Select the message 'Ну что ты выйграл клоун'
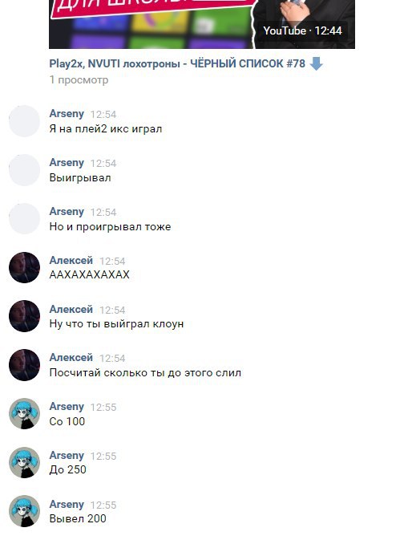This screenshot has height=544, width=400. (116, 323)
